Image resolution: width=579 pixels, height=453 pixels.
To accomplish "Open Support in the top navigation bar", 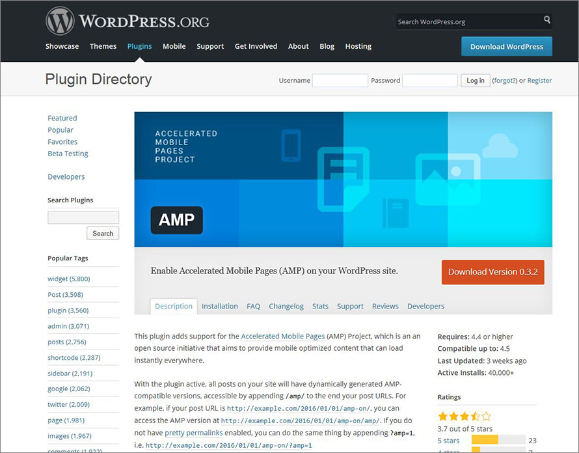I will [210, 46].
